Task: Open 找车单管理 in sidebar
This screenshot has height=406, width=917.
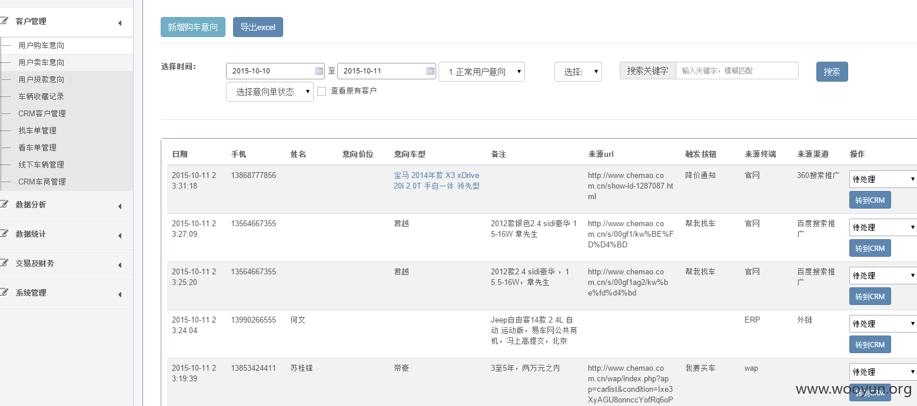Action: [x=37, y=130]
